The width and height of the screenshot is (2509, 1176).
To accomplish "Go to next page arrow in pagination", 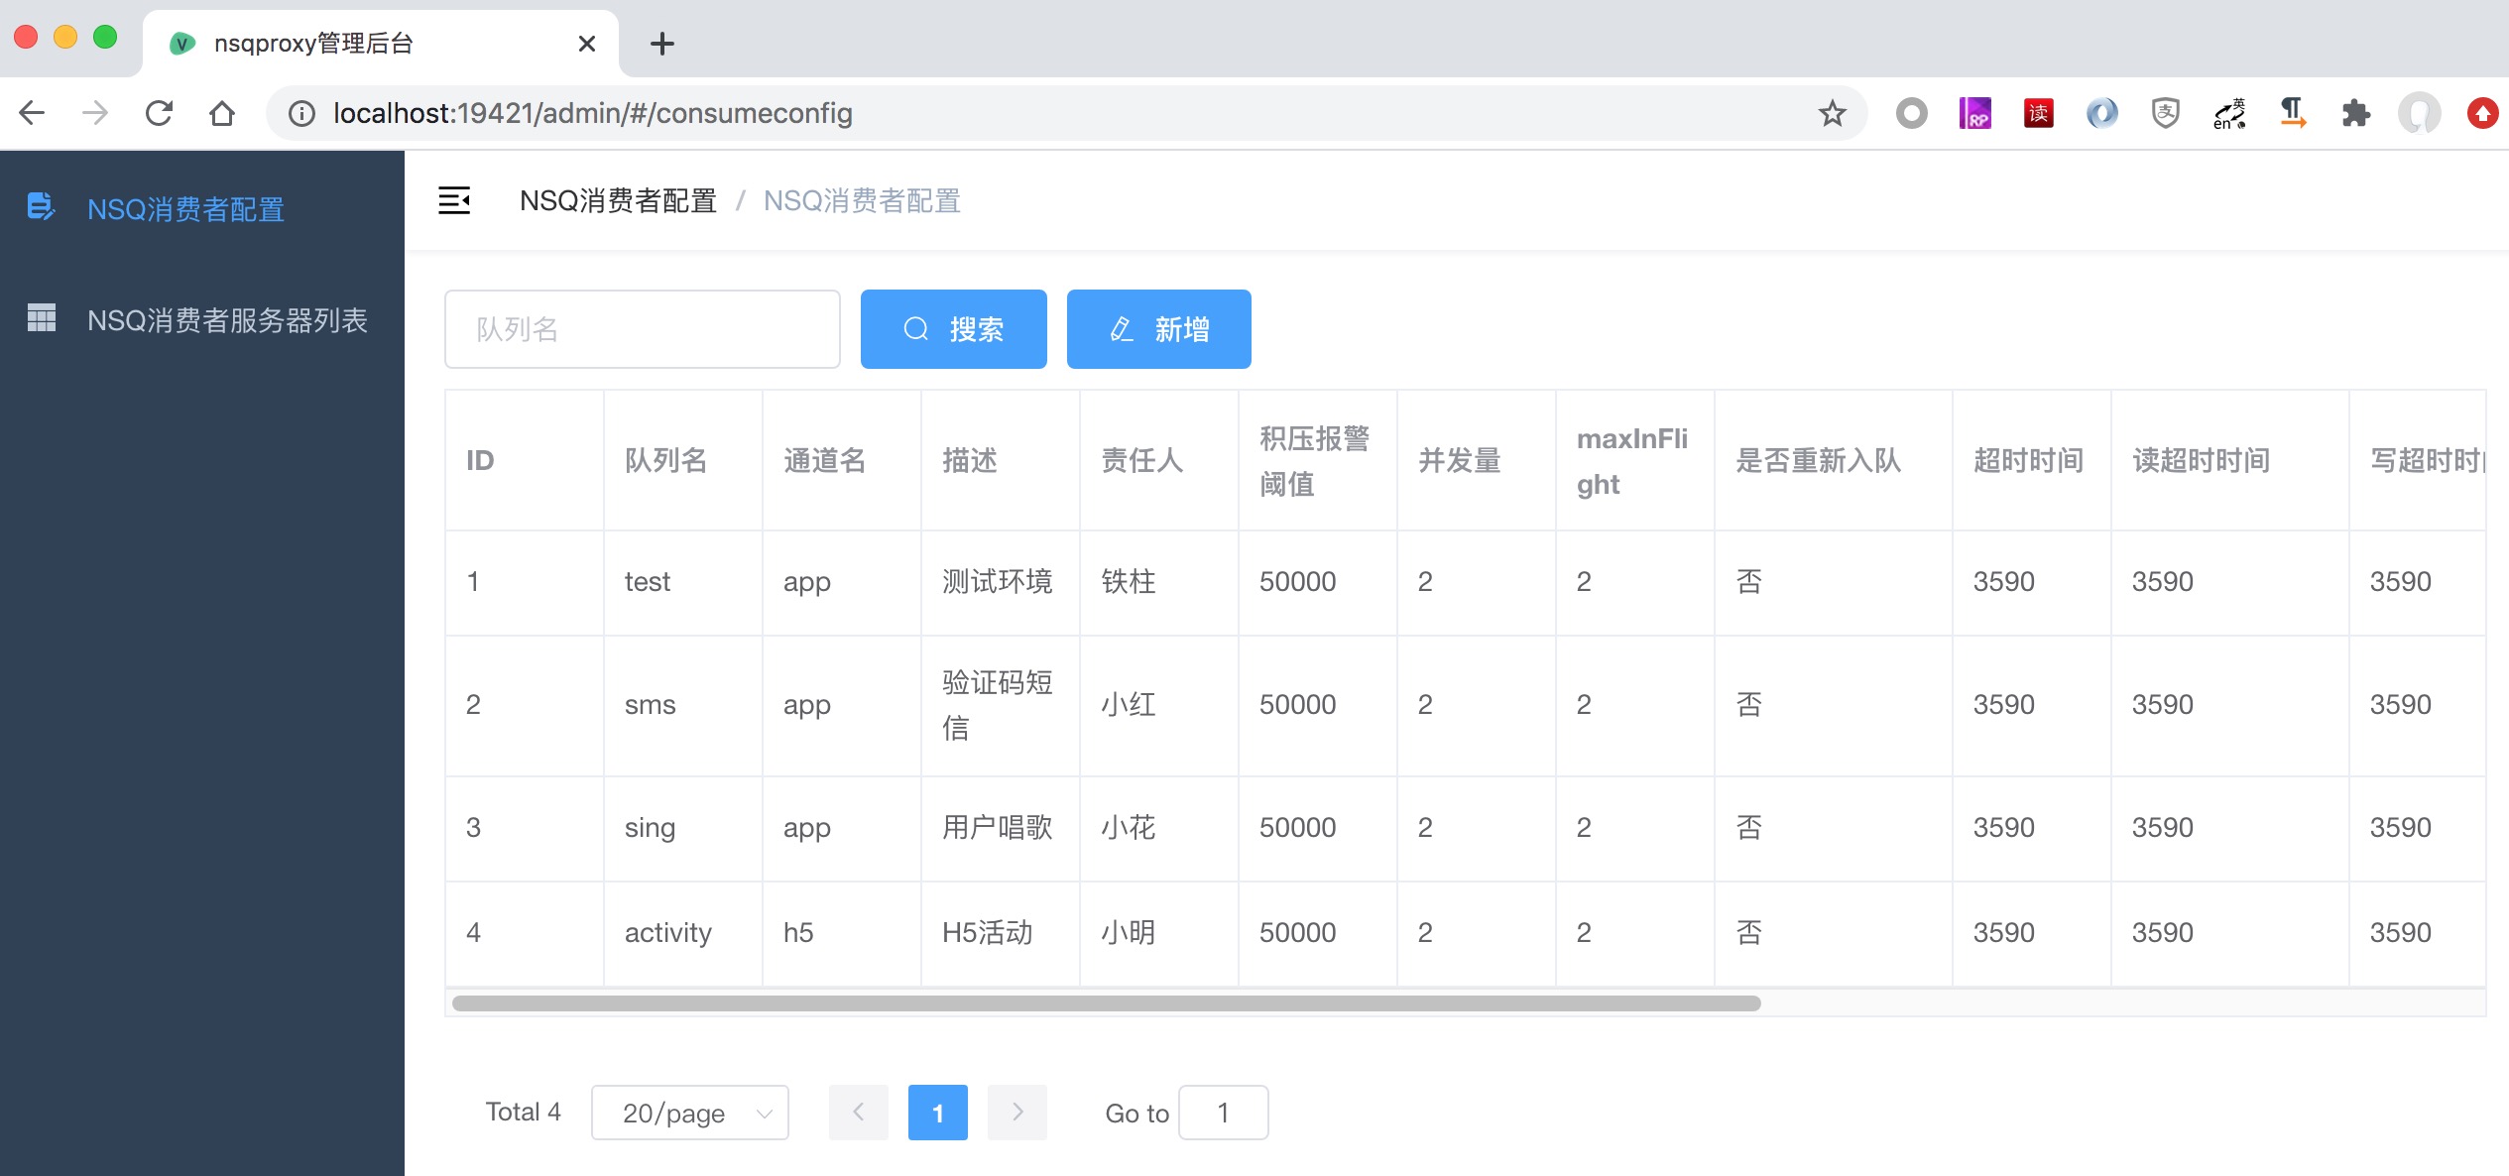I will (1017, 1113).
